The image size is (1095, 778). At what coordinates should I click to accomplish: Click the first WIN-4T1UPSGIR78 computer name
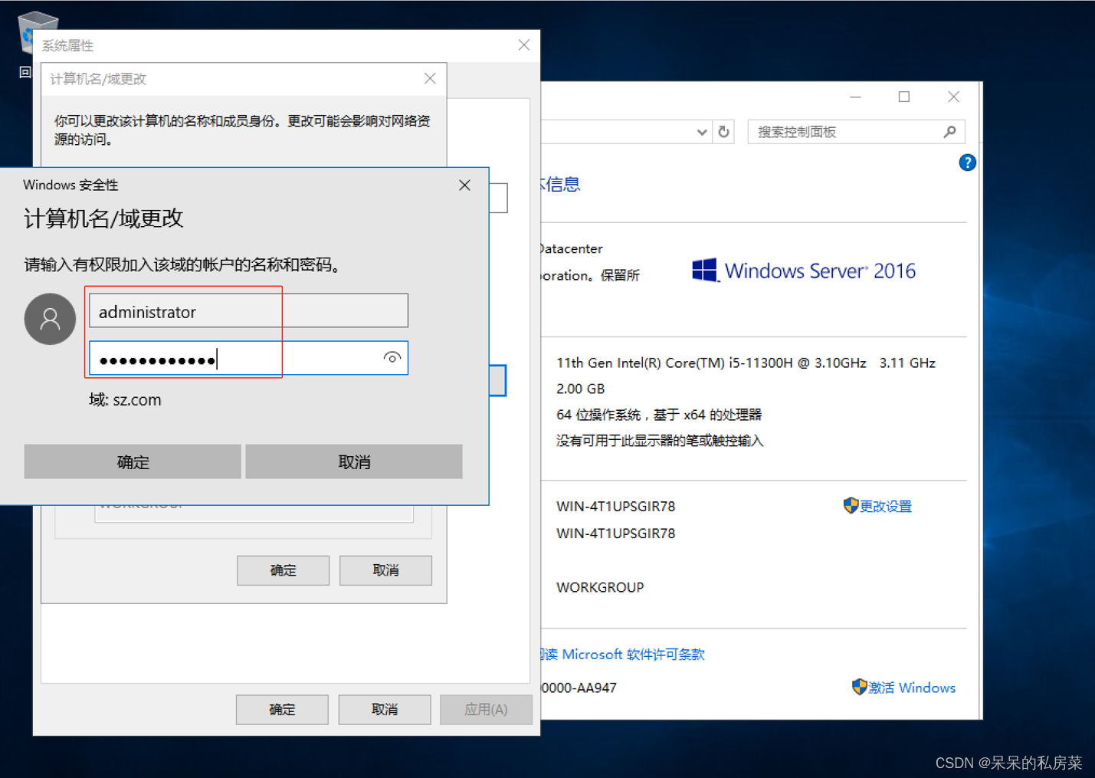615,506
